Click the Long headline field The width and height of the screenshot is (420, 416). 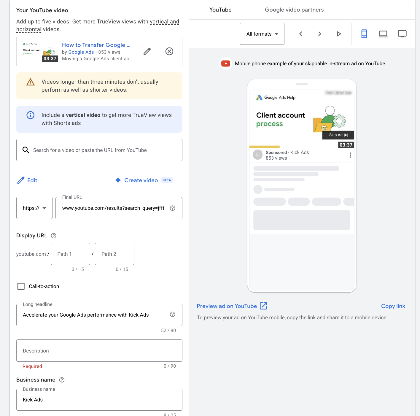(x=99, y=315)
